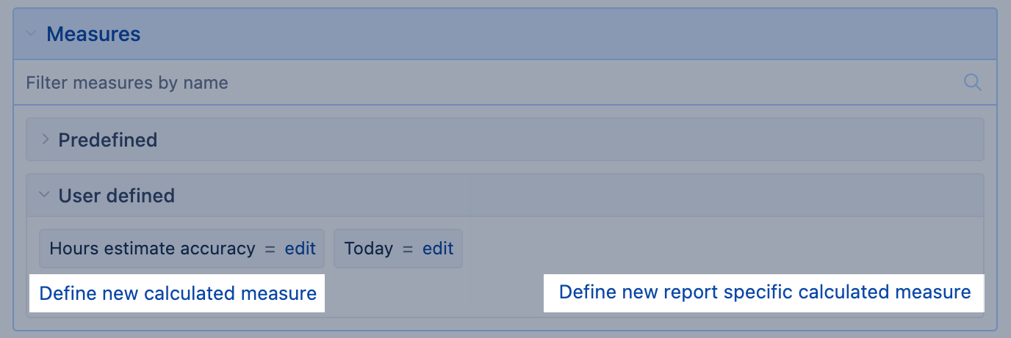1011x338 pixels.
Task: Define new report specific calculated measure
Action: click(x=765, y=292)
